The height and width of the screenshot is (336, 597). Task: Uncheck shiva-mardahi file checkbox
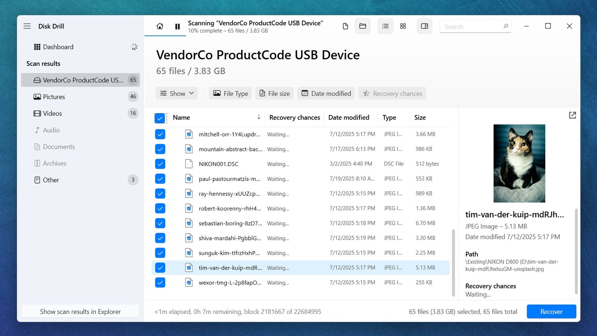click(x=160, y=238)
